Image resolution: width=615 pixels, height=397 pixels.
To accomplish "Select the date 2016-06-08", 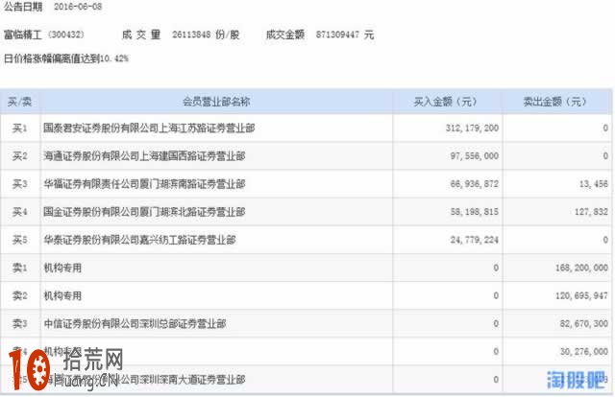I will (78, 7).
